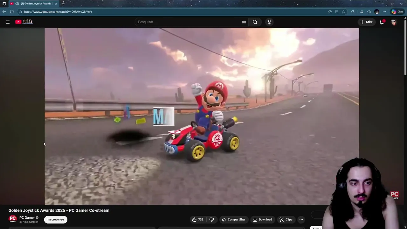Go to the YouTube home logo
407x229 pixels.
click(24, 22)
